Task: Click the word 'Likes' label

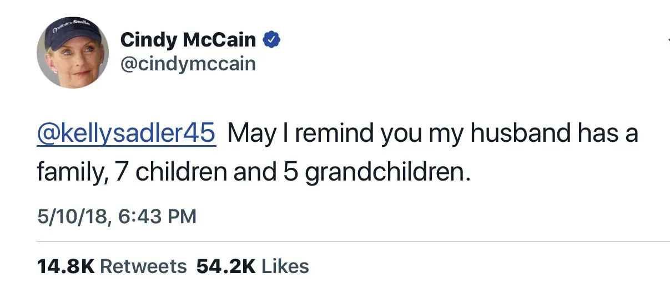Action: (x=285, y=266)
